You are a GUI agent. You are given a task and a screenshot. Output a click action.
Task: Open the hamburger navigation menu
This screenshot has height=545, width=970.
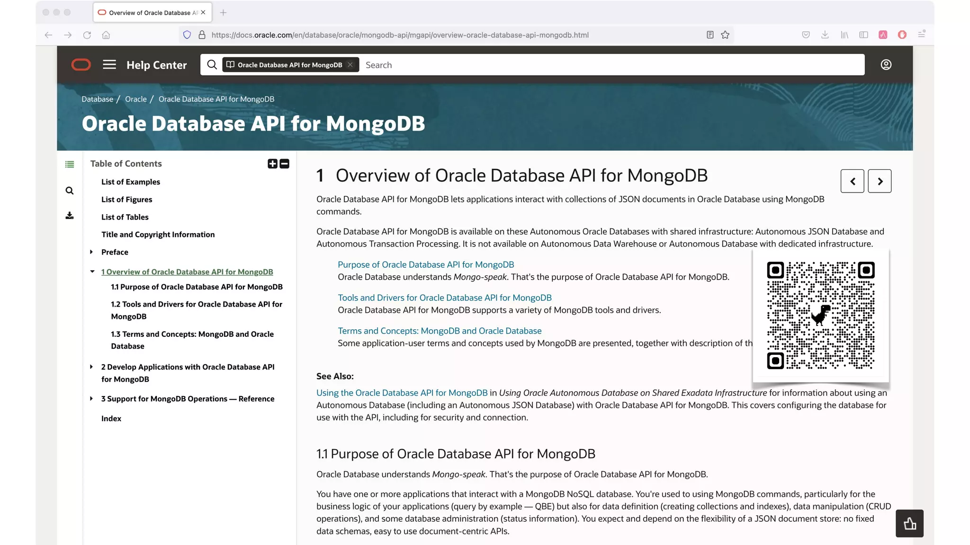109,65
